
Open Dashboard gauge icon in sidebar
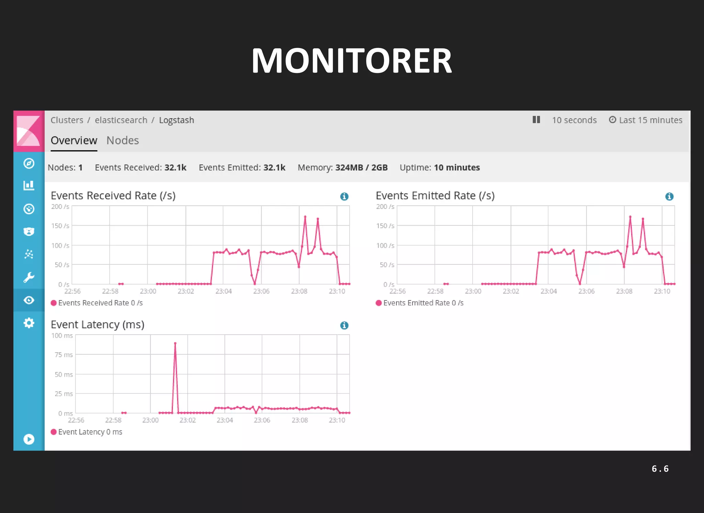point(29,209)
